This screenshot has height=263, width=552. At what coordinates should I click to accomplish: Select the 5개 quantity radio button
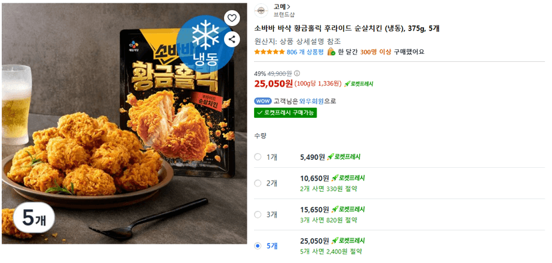[x=258, y=246]
